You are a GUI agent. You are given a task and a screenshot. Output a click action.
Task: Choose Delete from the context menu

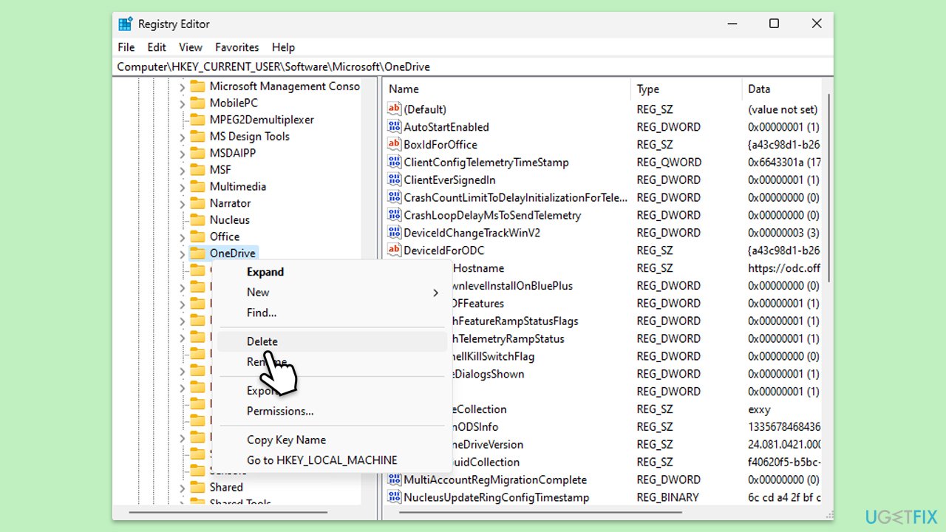tap(332, 341)
